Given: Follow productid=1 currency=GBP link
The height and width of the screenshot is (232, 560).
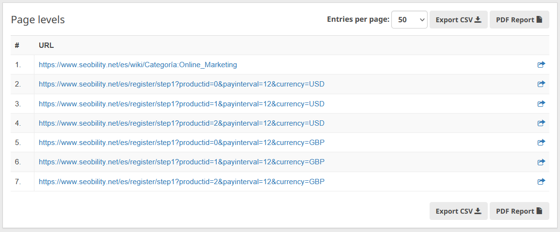Looking at the screenshot, I should (x=181, y=162).
